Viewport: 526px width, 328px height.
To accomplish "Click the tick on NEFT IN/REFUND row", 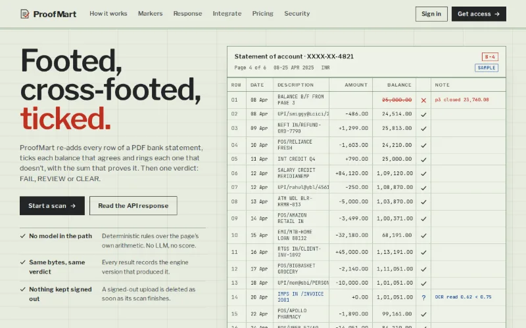I will pyautogui.click(x=423, y=129).
